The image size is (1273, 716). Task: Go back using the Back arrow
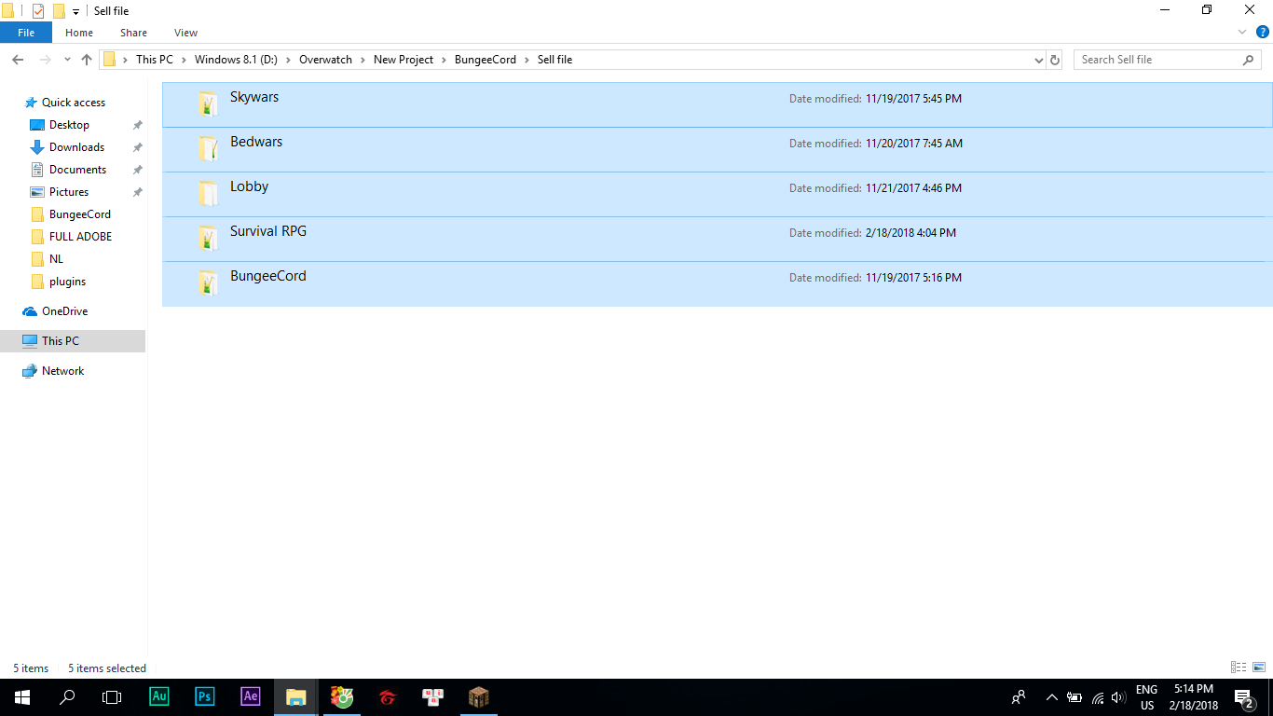point(18,60)
